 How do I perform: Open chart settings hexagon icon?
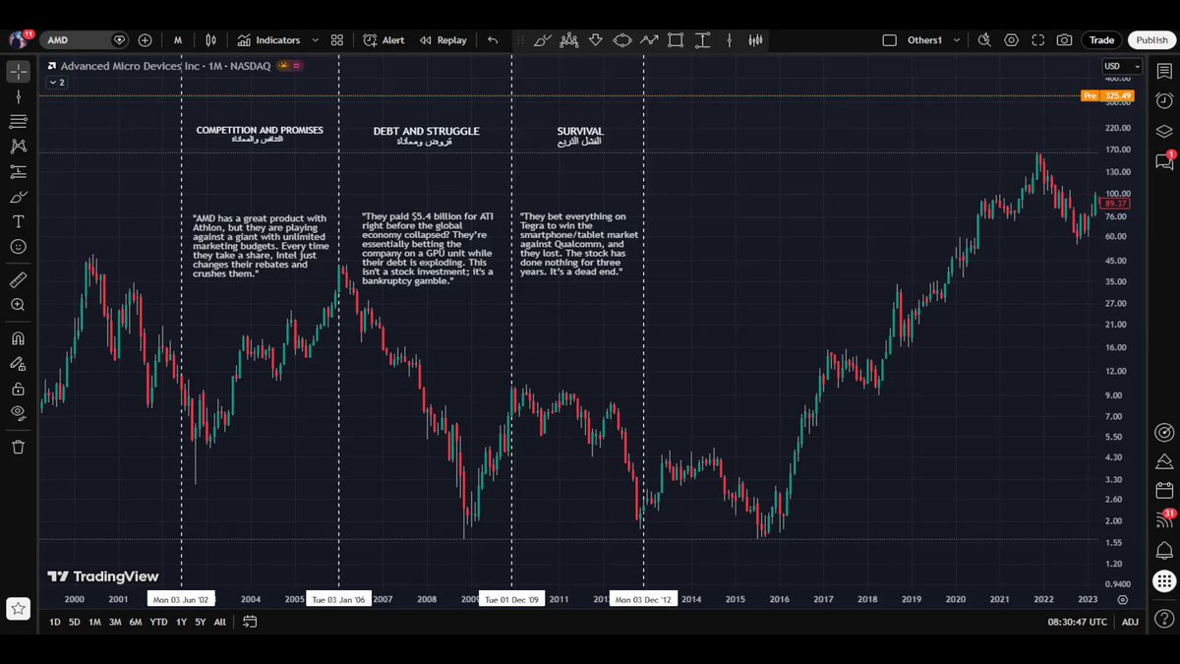tap(1011, 40)
